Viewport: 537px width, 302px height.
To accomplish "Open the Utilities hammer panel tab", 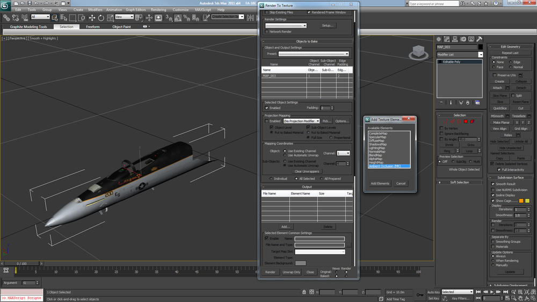I will 480,39.
